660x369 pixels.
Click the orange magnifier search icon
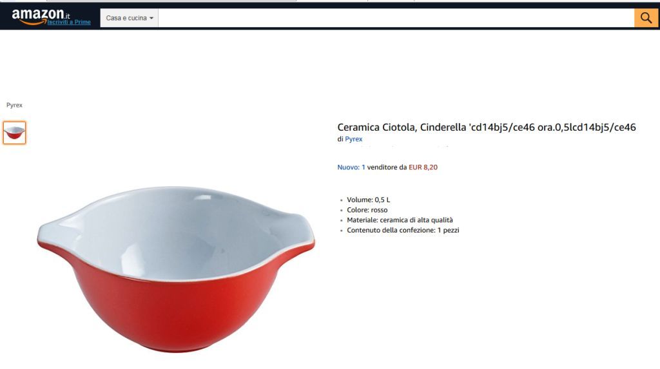point(646,17)
